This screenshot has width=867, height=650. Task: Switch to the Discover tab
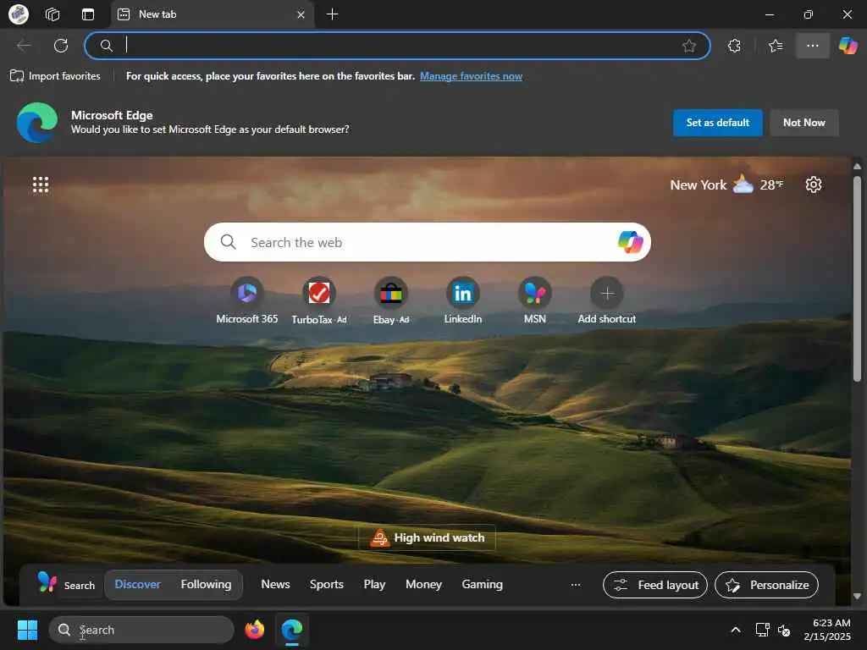138,584
